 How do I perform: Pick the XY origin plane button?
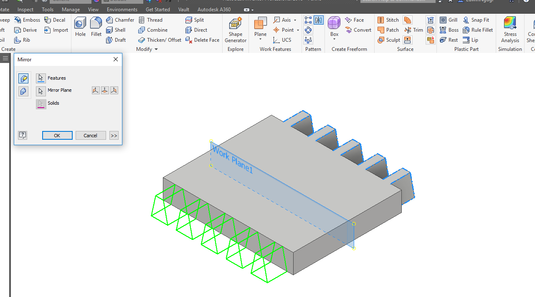[x=114, y=90]
